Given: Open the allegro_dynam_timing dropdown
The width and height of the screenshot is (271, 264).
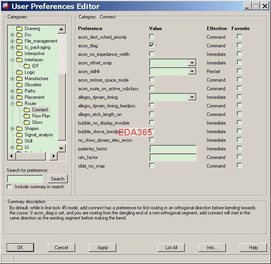Looking at the screenshot, I should [192, 97].
